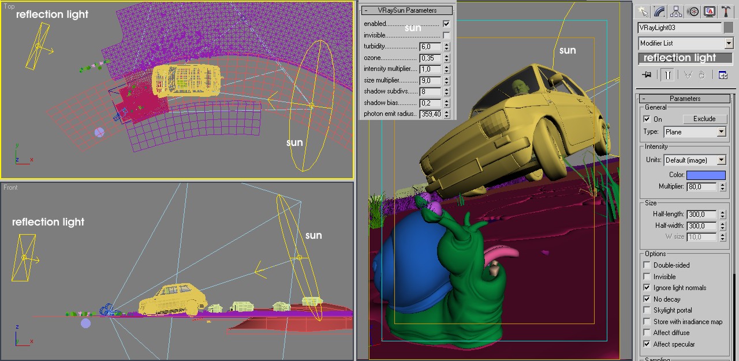The image size is (739, 361).
Task: Click the size multiplier value field
Action: [x=431, y=81]
